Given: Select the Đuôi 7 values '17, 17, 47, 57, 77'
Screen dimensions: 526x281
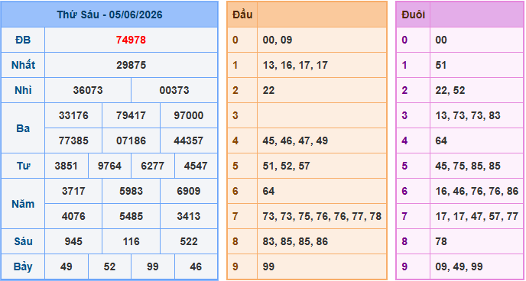Looking at the screenshot, I should coord(477,217).
